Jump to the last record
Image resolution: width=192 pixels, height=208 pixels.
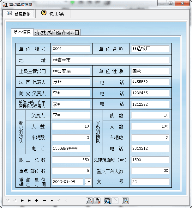29,200
